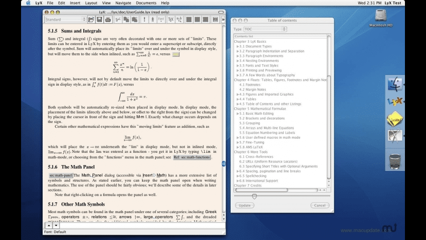The image size is (426, 240).
Task: Select '4.1 Footnotes' in contents list
Action: 250,85
